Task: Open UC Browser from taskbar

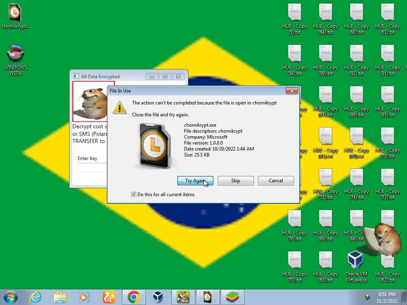Action: pyautogui.click(x=109, y=297)
